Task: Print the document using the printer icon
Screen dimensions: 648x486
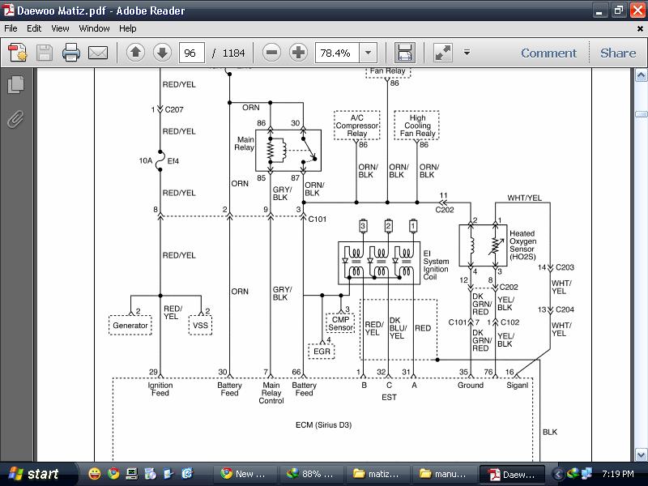Action: click(71, 53)
